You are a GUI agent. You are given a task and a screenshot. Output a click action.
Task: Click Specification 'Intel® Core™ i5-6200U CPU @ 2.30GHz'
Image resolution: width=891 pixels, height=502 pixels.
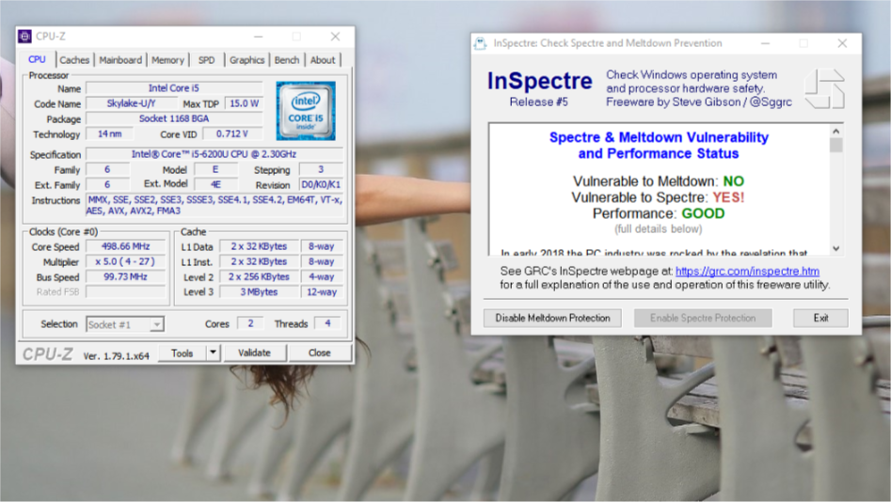215,154
